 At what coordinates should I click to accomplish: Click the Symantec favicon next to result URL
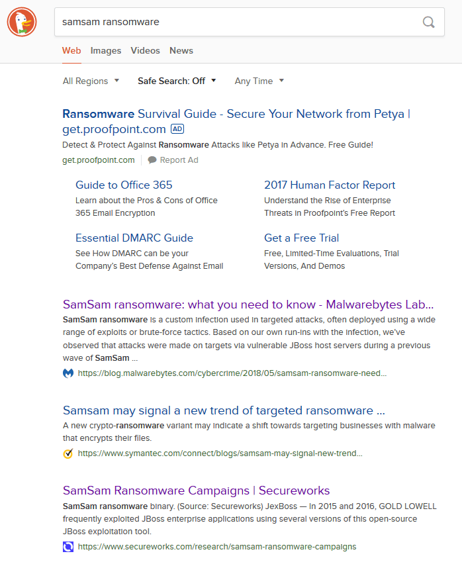[68, 454]
